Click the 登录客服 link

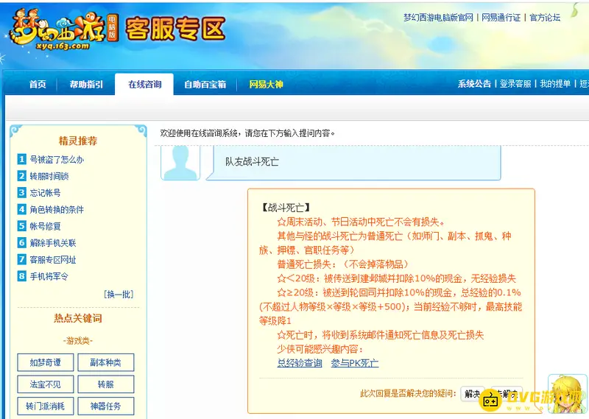tap(515, 84)
